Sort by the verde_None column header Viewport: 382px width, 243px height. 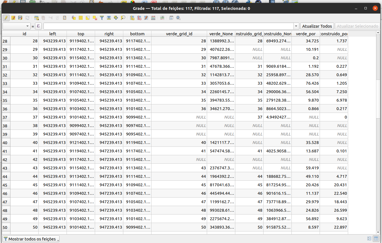pyautogui.click(x=221, y=34)
